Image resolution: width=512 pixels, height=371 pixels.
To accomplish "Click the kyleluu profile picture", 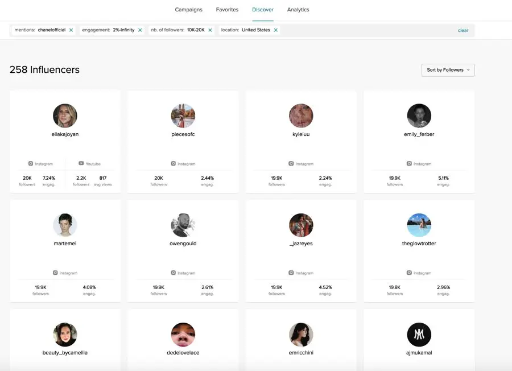I will [x=301, y=116].
